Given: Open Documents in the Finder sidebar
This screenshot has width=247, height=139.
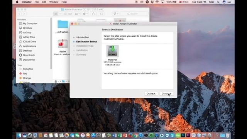Looking at the screenshot, I should [x=29, y=60].
